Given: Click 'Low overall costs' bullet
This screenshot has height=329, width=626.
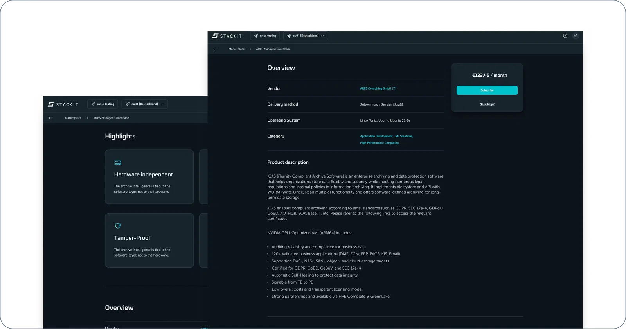Looking at the screenshot, I should click(x=317, y=289).
